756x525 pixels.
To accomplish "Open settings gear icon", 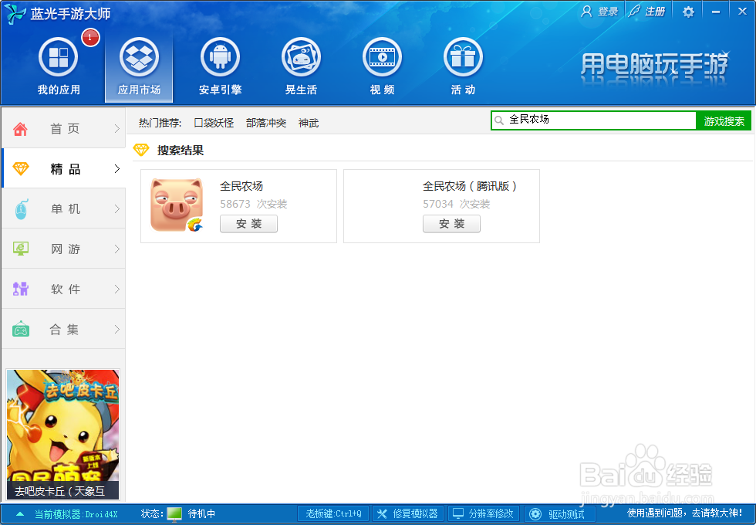I will click(688, 12).
